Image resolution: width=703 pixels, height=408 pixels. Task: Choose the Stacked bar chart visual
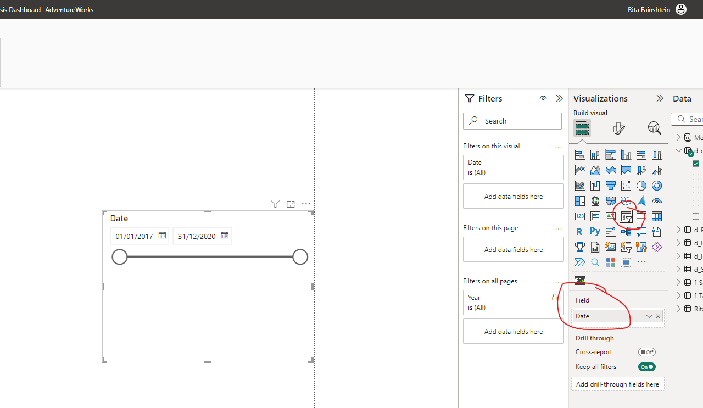[x=579, y=155]
